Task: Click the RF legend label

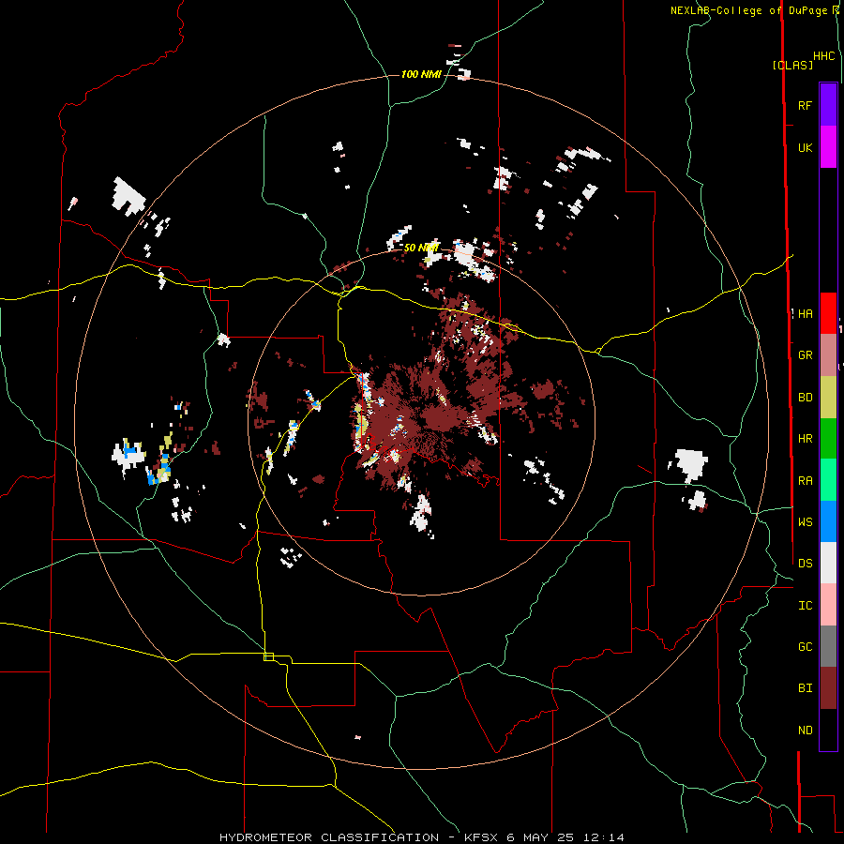Action: (x=805, y=105)
